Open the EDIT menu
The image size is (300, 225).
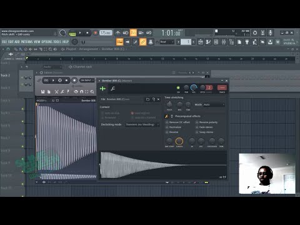[11, 42]
